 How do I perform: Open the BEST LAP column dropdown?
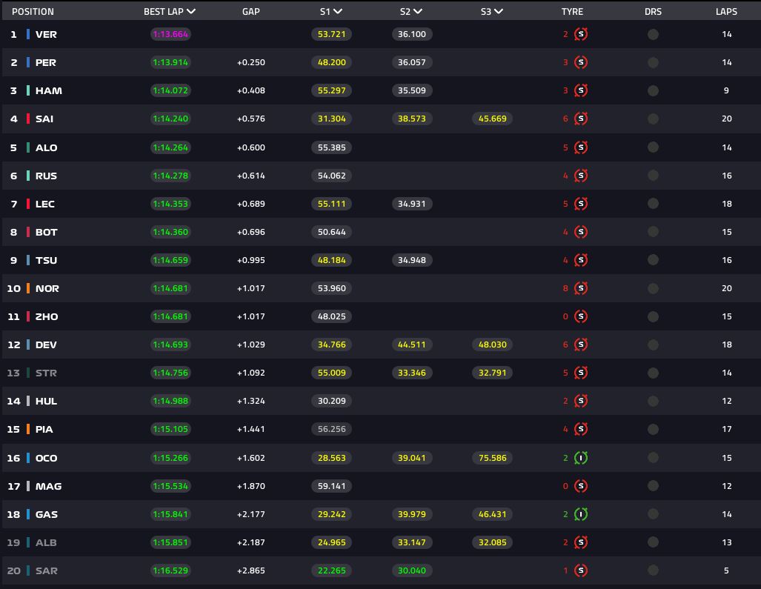pyautogui.click(x=191, y=12)
